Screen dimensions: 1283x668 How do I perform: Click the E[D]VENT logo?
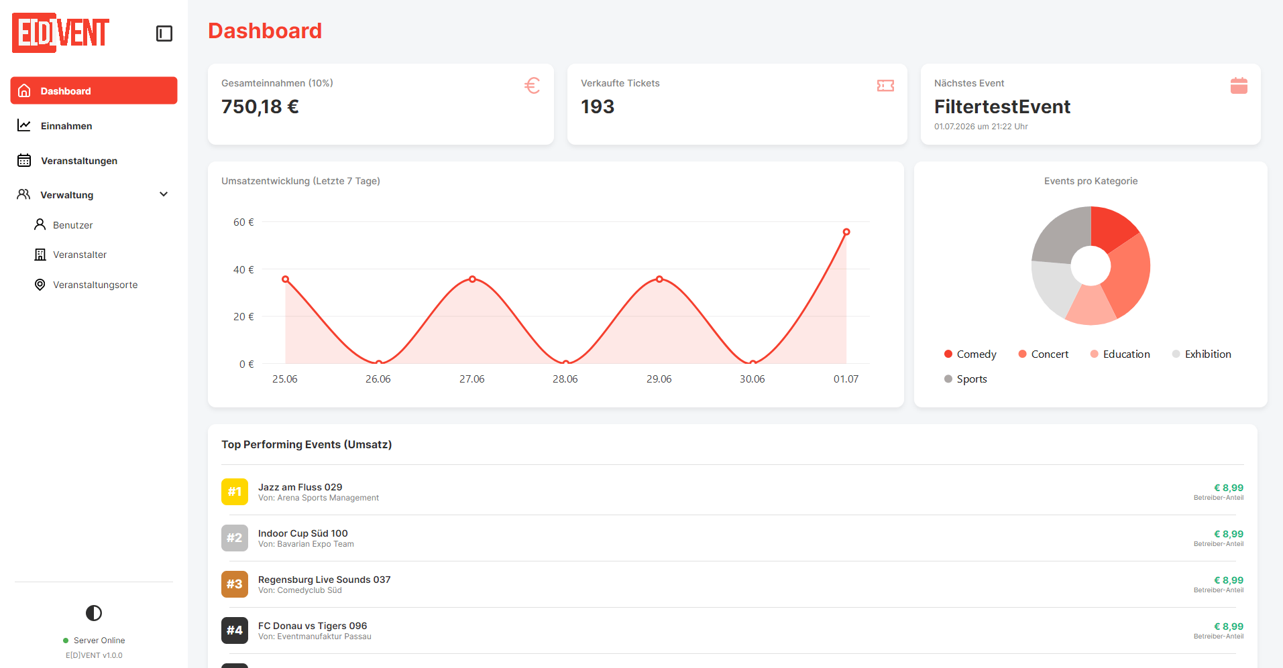pos(61,33)
